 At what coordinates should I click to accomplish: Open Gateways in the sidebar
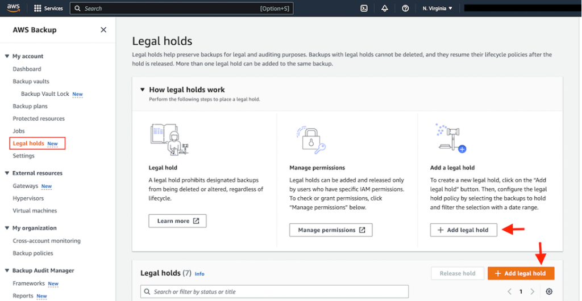(25, 185)
